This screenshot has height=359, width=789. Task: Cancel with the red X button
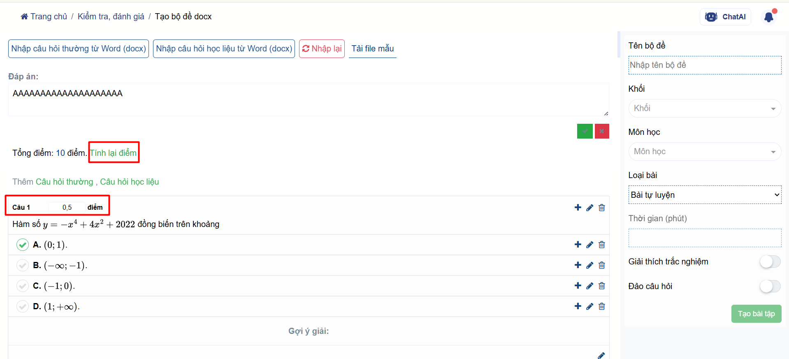pos(601,131)
